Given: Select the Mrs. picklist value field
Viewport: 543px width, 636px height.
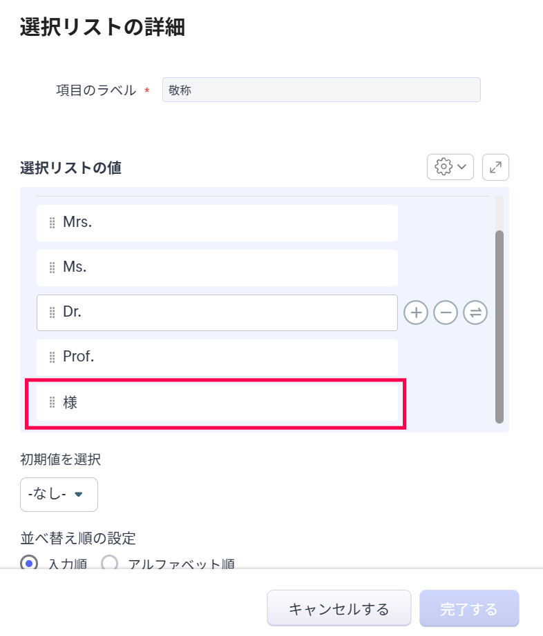Looking at the screenshot, I should pyautogui.click(x=228, y=223).
